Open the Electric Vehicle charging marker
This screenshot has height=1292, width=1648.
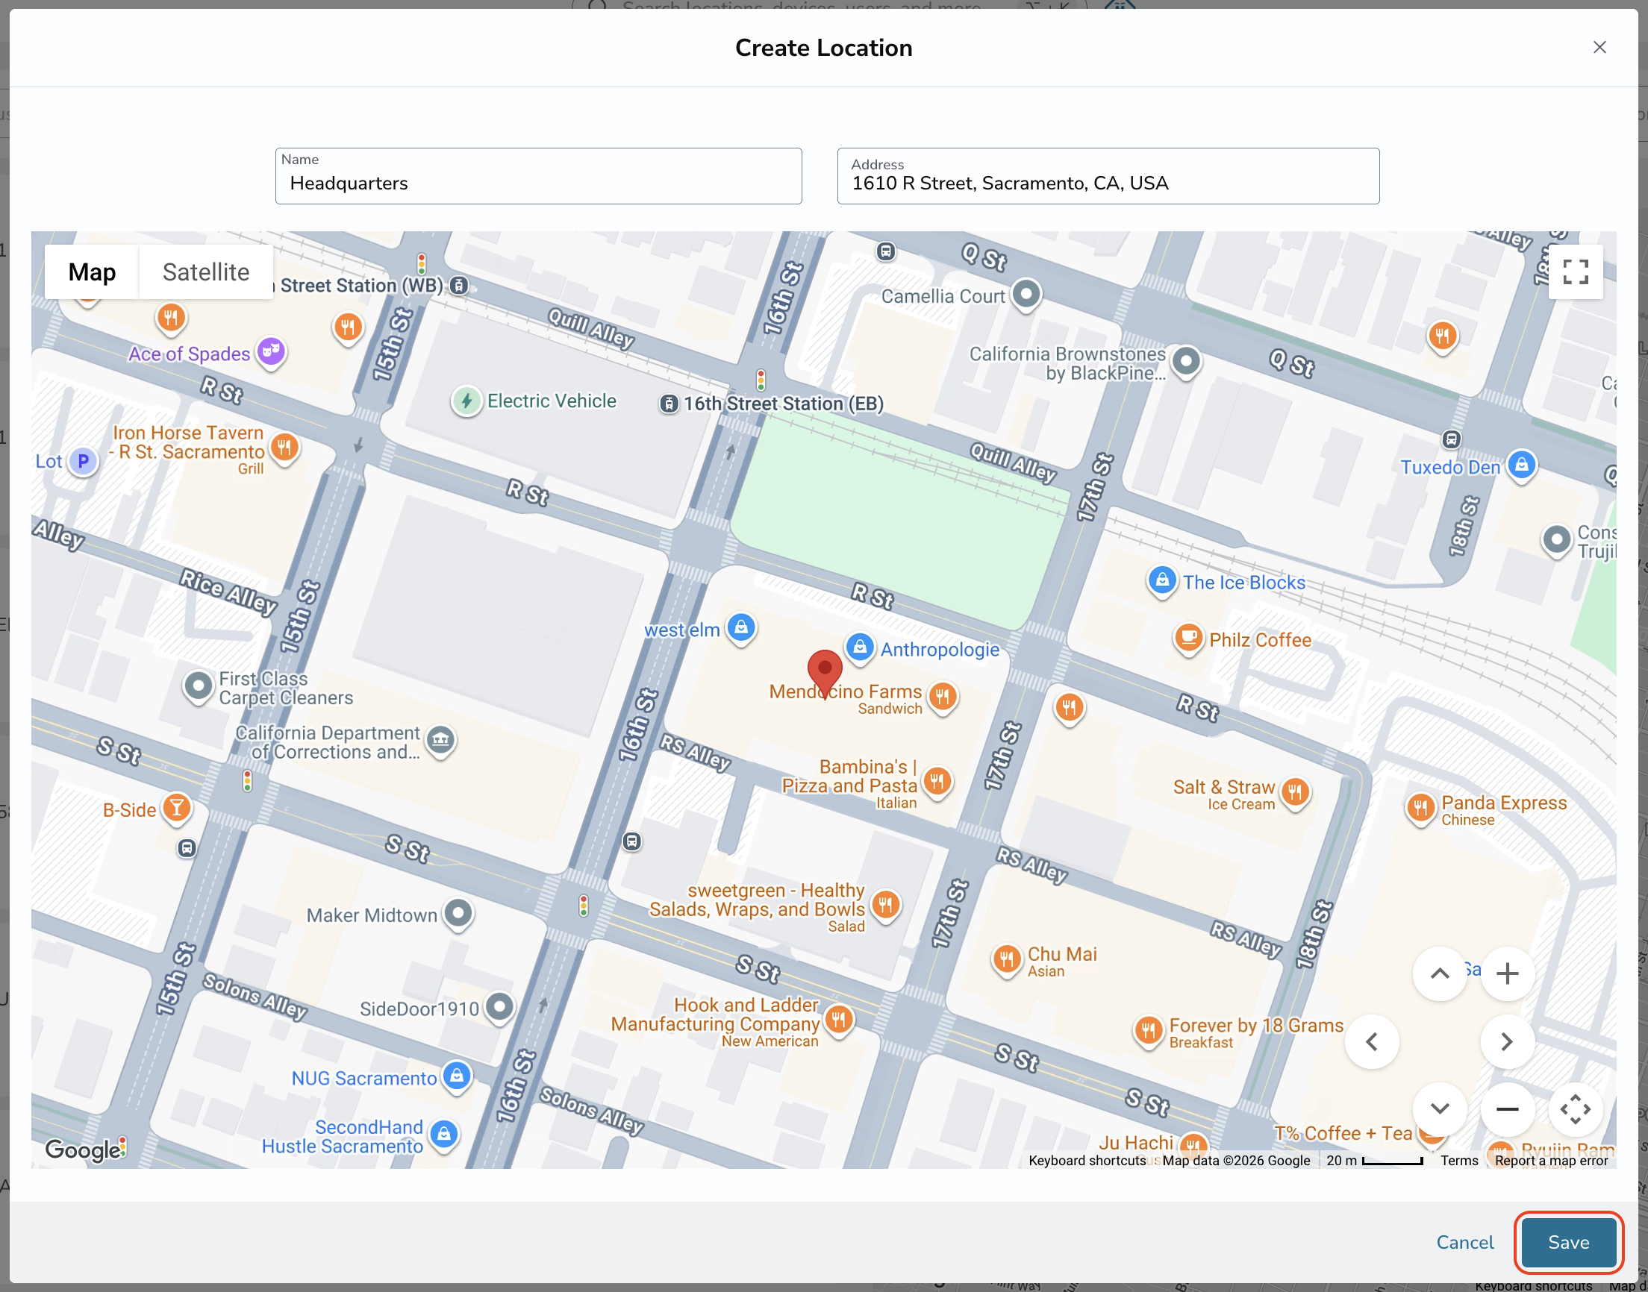466,401
